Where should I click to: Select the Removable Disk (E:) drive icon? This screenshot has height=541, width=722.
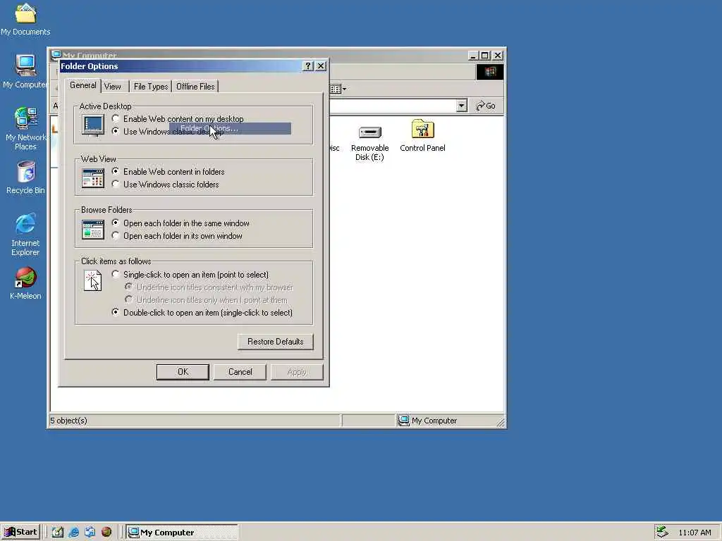(x=369, y=143)
